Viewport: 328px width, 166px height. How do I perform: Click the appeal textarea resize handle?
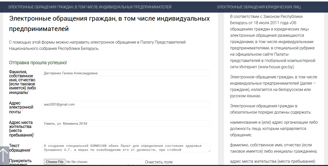coord(209,151)
